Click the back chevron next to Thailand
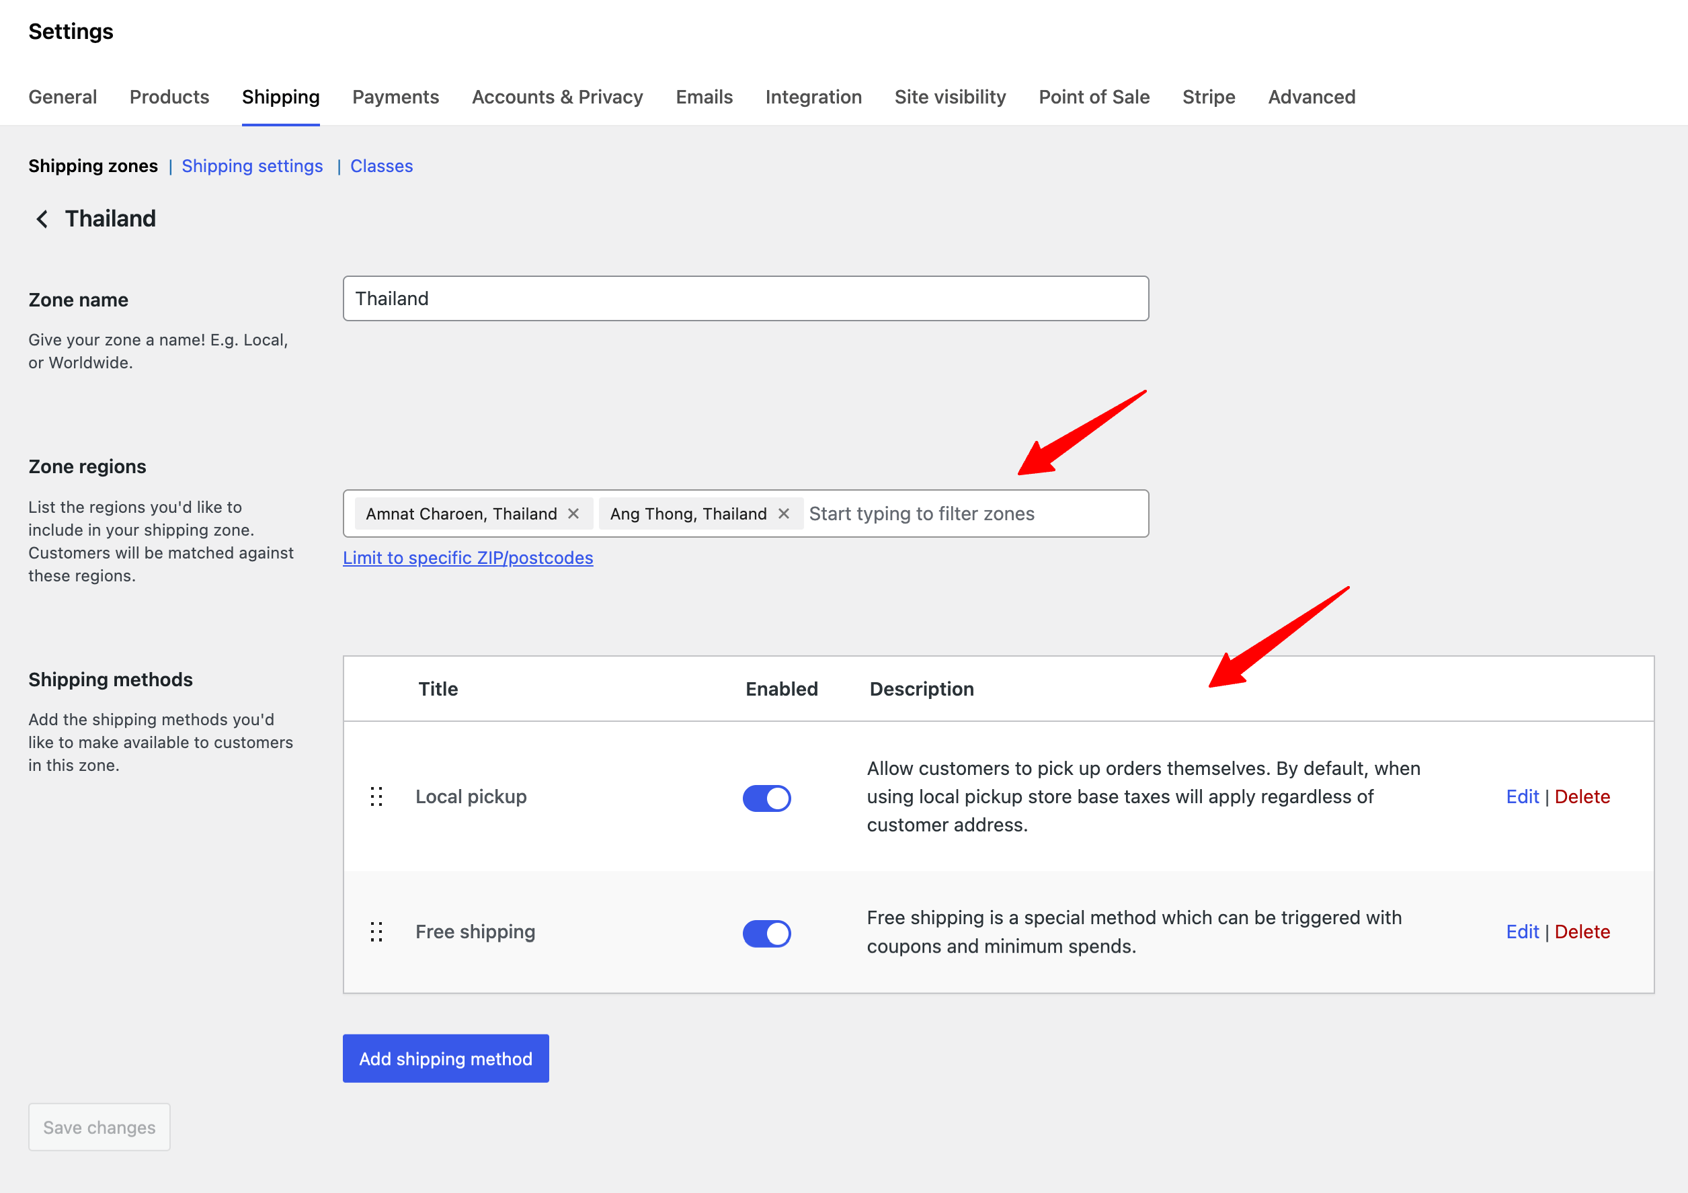 click(x=42, y=219)
